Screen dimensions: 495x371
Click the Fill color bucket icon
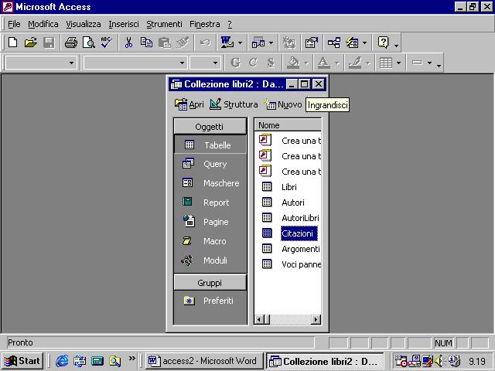tap(293, 63)
